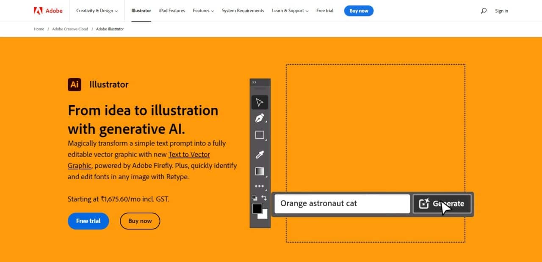Open the Free trial nav link
The width and height of the screenshot is (542, 262).
click(x=325, y=11)
